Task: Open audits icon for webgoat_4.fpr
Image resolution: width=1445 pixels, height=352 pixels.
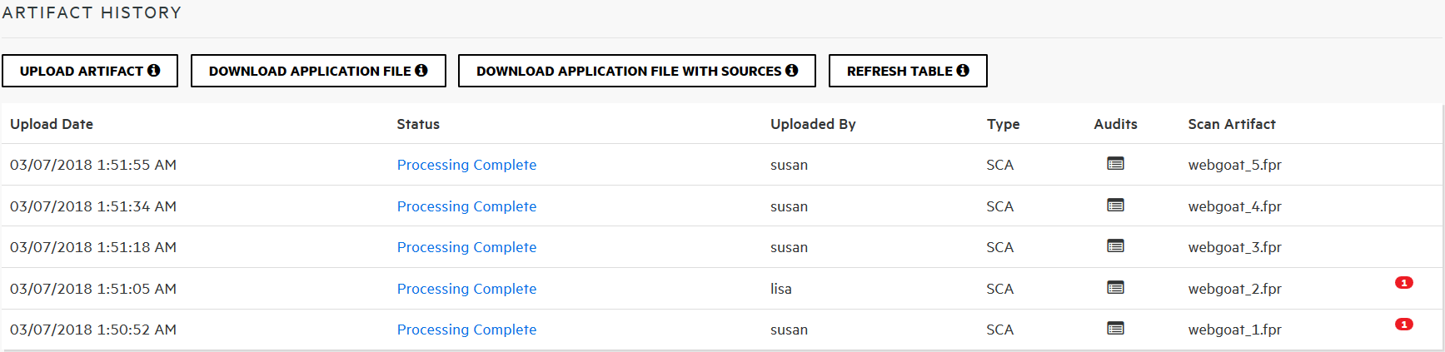Action: (1115, 206)
